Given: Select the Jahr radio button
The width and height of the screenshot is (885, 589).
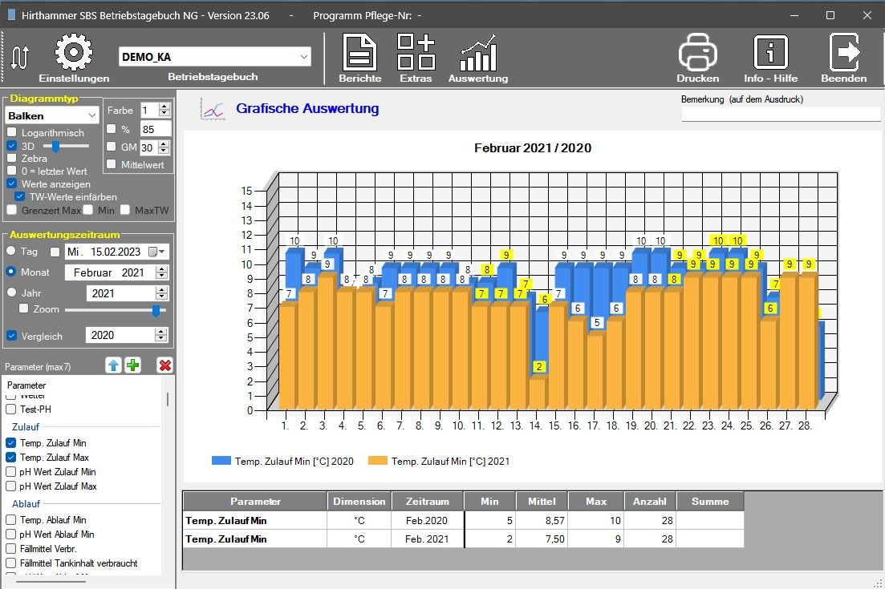Looking at the screenshot, I should pyautogui.click(x=12, y=293).
